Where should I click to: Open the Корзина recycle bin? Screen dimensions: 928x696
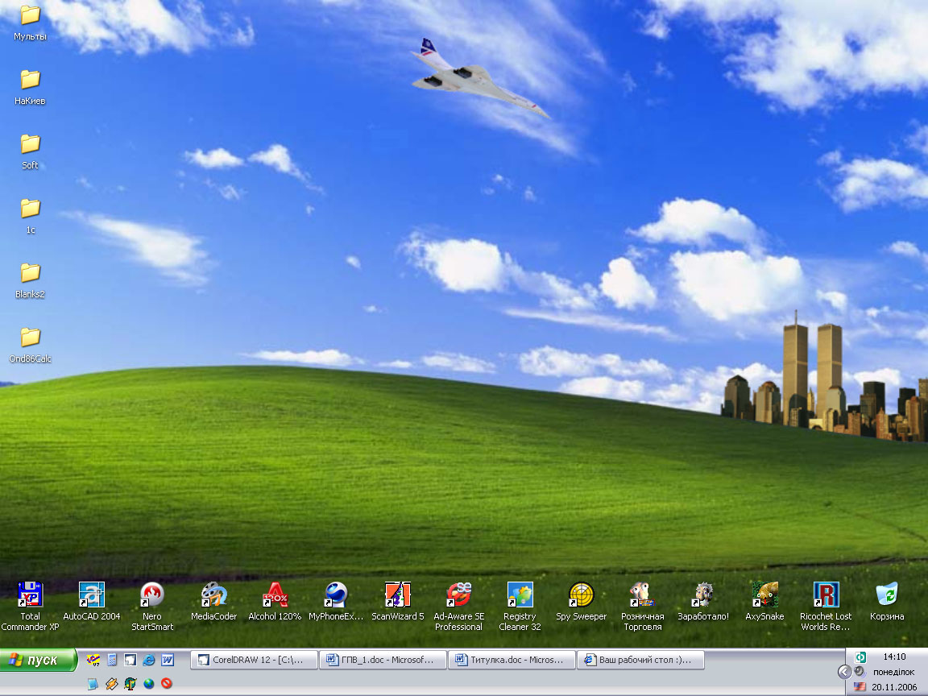(887, 601)
